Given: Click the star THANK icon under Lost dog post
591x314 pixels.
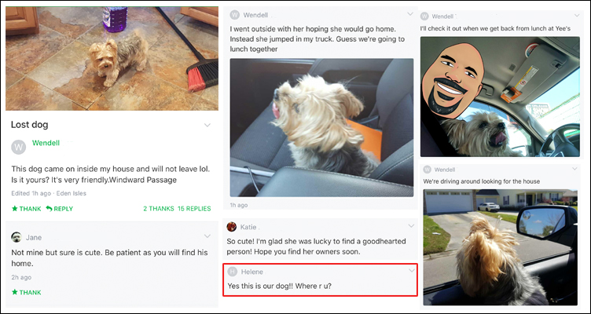Looking at the screenshot, I should (x=15, y=209).
